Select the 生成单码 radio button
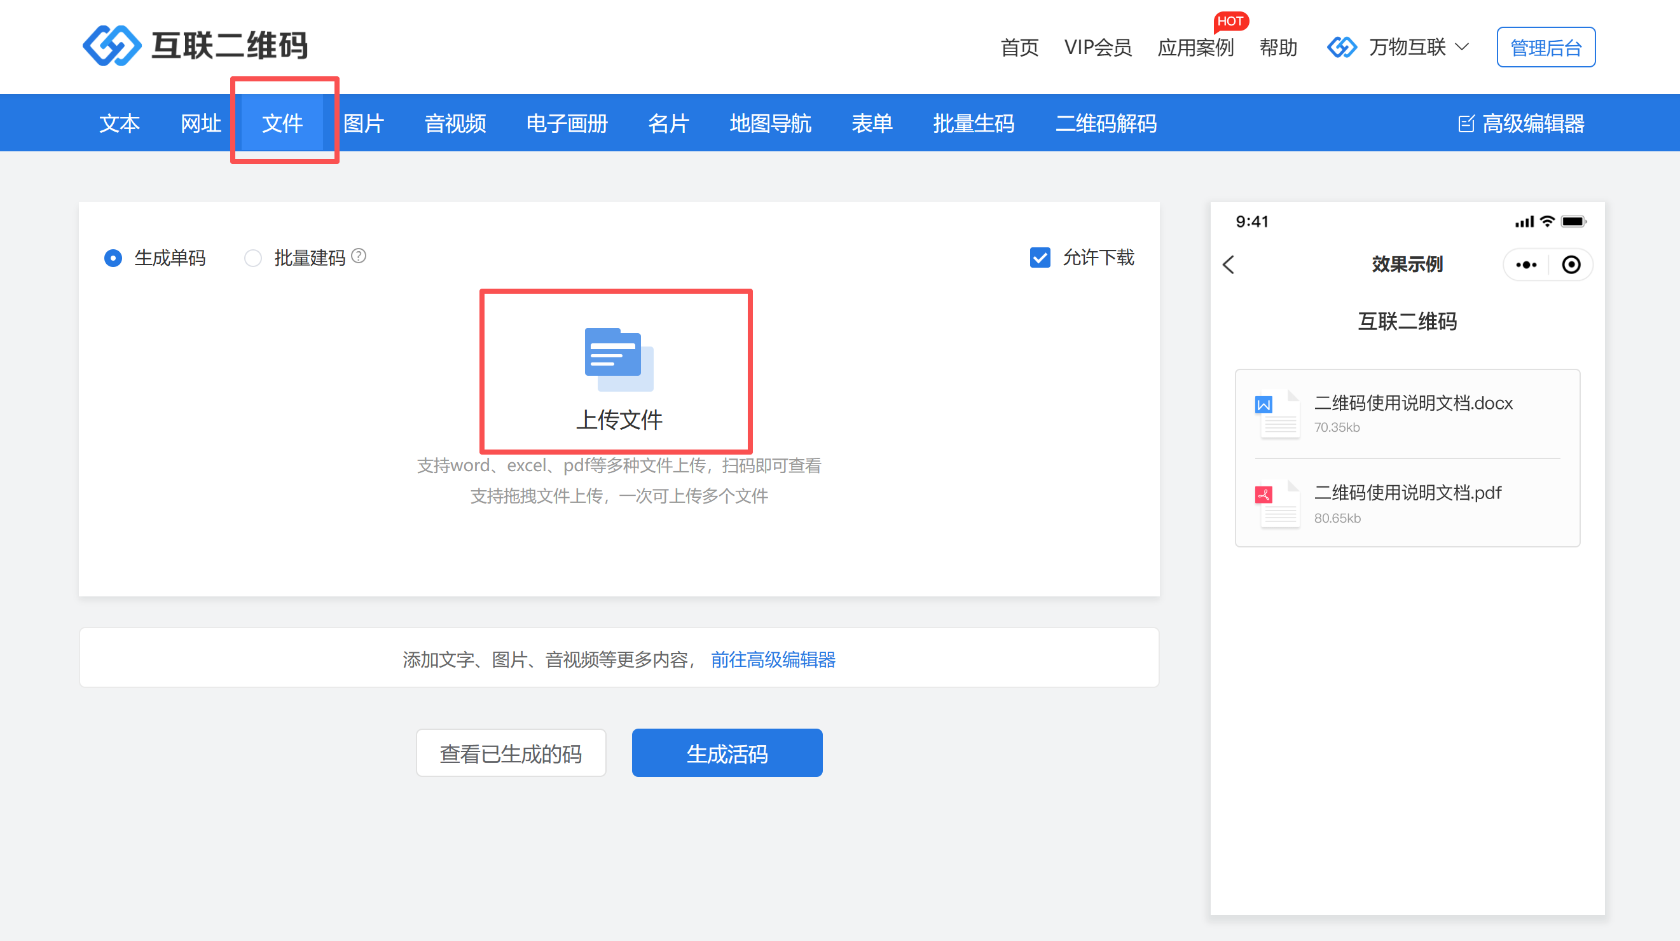 pos(113,258)
